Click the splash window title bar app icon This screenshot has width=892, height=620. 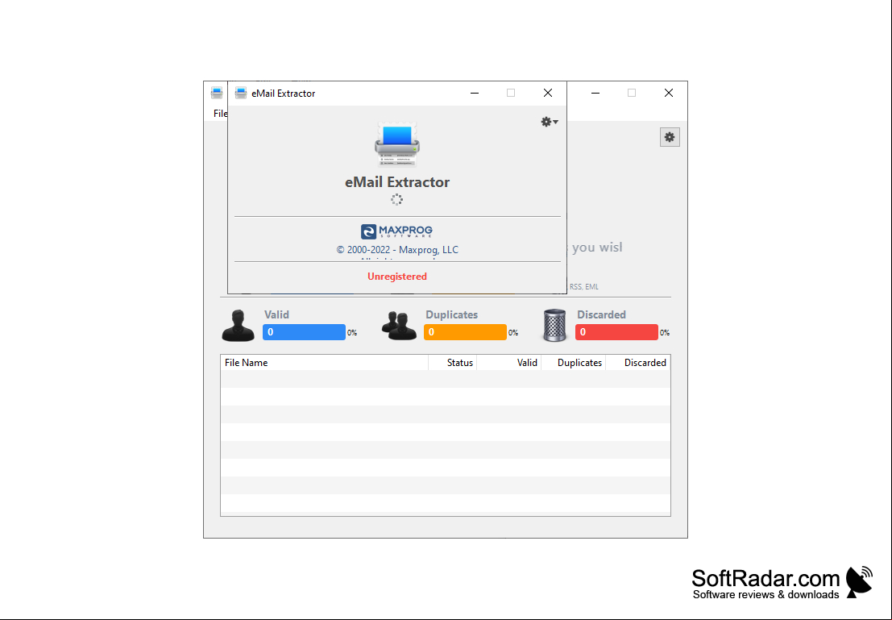(x=241, y=94)
